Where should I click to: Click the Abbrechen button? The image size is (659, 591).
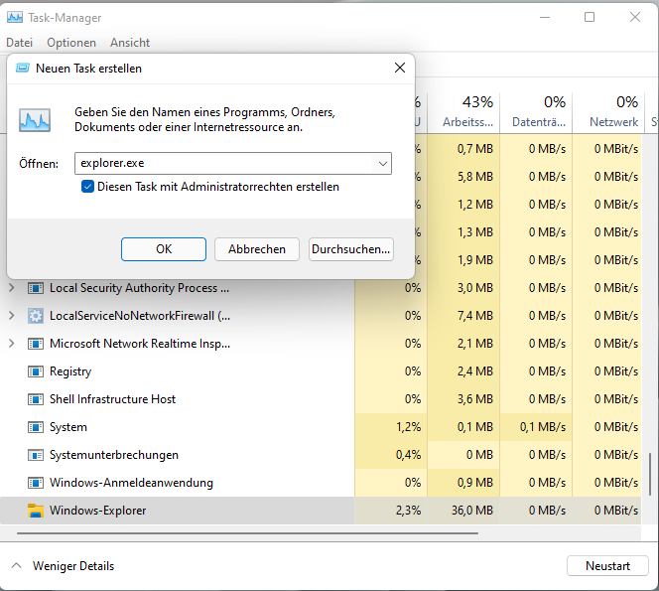257,249
